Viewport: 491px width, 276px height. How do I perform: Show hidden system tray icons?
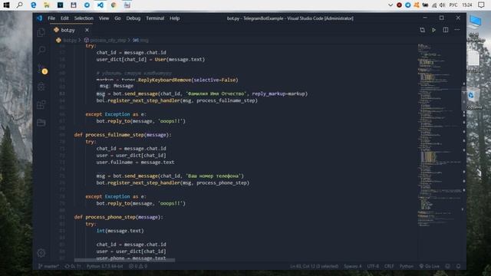coord(390,5)
